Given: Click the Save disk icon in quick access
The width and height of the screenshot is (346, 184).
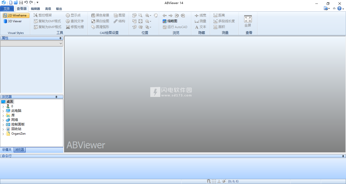Looking at the screenshot, I should click(21, 3).
